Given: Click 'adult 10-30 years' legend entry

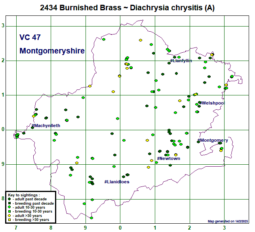Looking at the screenshot, I should (30, 207).
